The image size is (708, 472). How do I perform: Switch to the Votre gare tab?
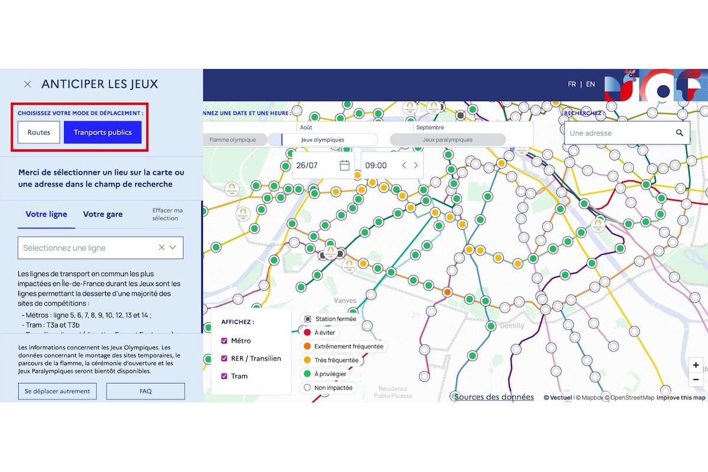coord(103,214)
